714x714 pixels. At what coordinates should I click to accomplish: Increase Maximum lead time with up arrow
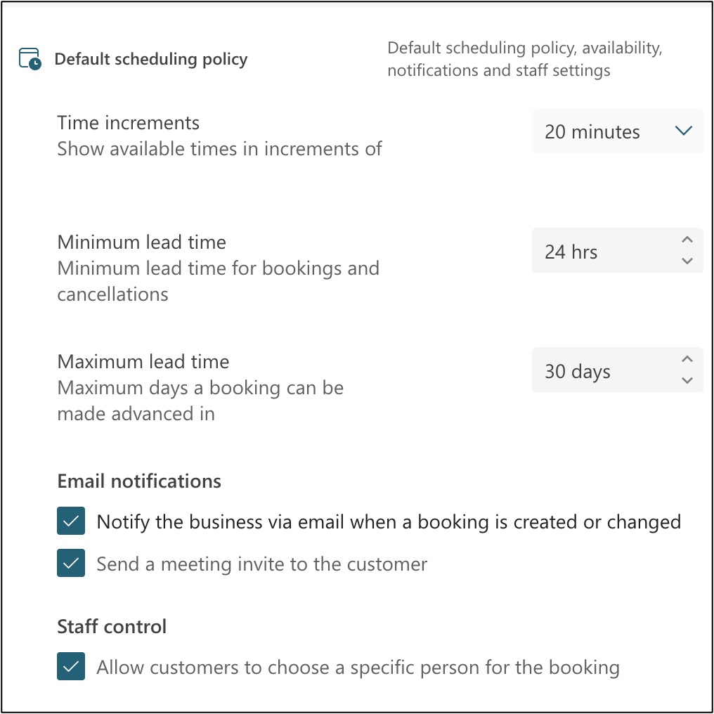pos(687,359)
